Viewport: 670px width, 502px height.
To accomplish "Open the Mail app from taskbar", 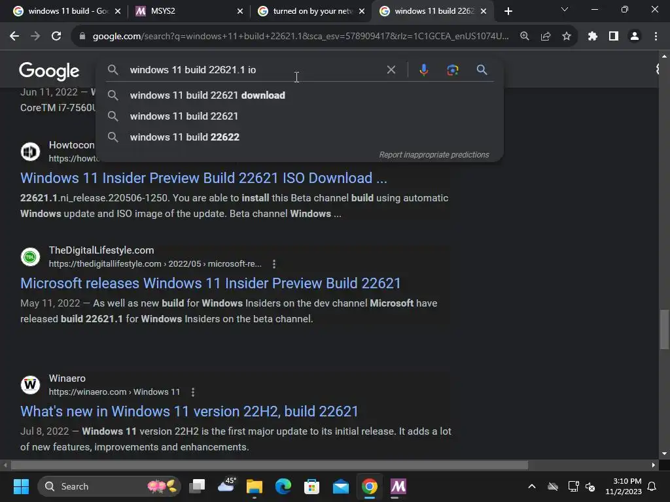I will (x=340, y=486).
